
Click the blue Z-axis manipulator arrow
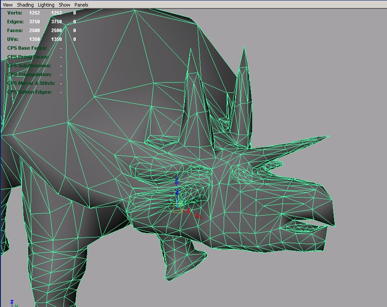[177, 180]
